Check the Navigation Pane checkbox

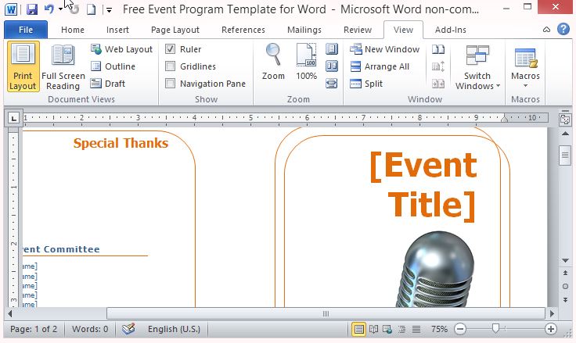[171, 84]
